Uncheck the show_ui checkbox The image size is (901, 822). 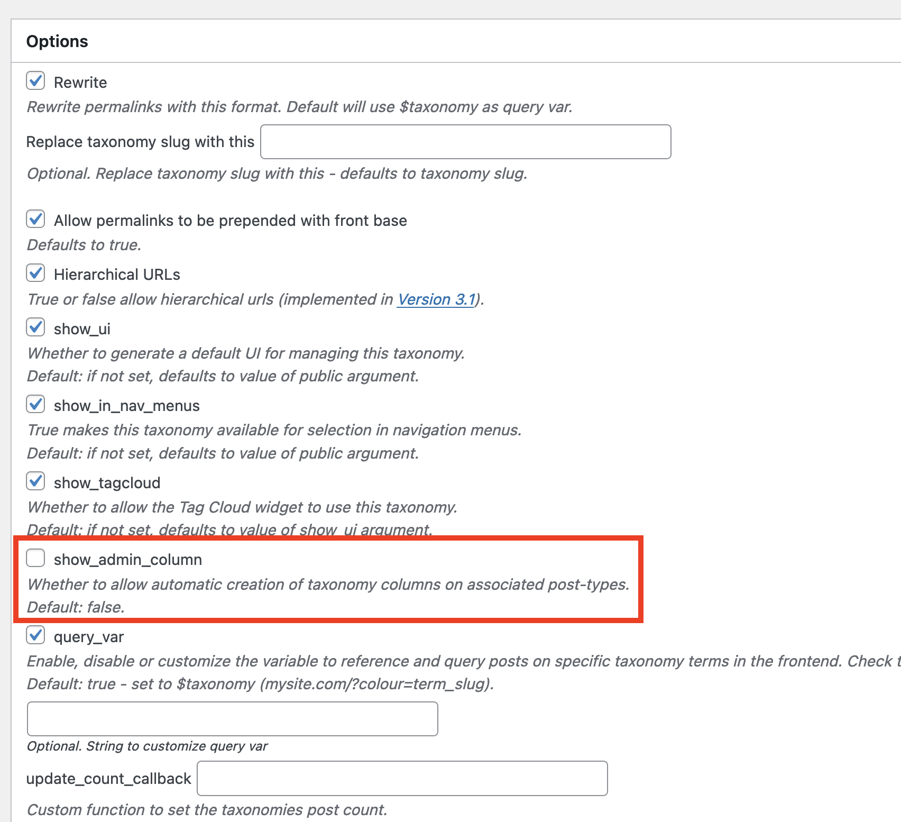[x=35, y=327]
